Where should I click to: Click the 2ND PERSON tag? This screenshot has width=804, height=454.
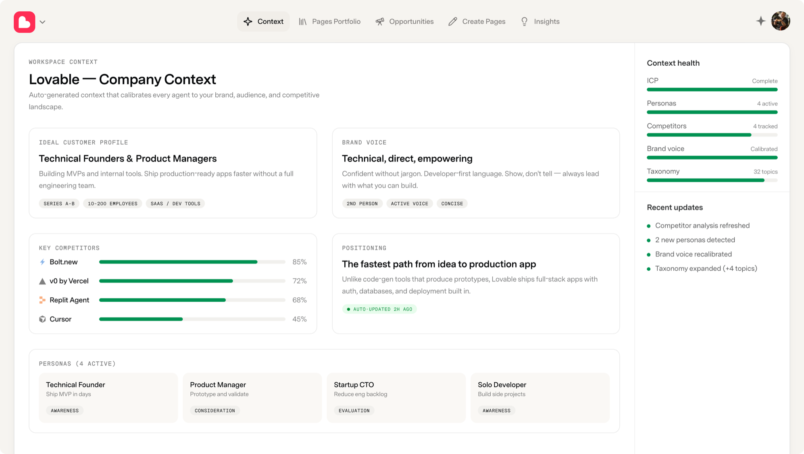click(362, 203)
